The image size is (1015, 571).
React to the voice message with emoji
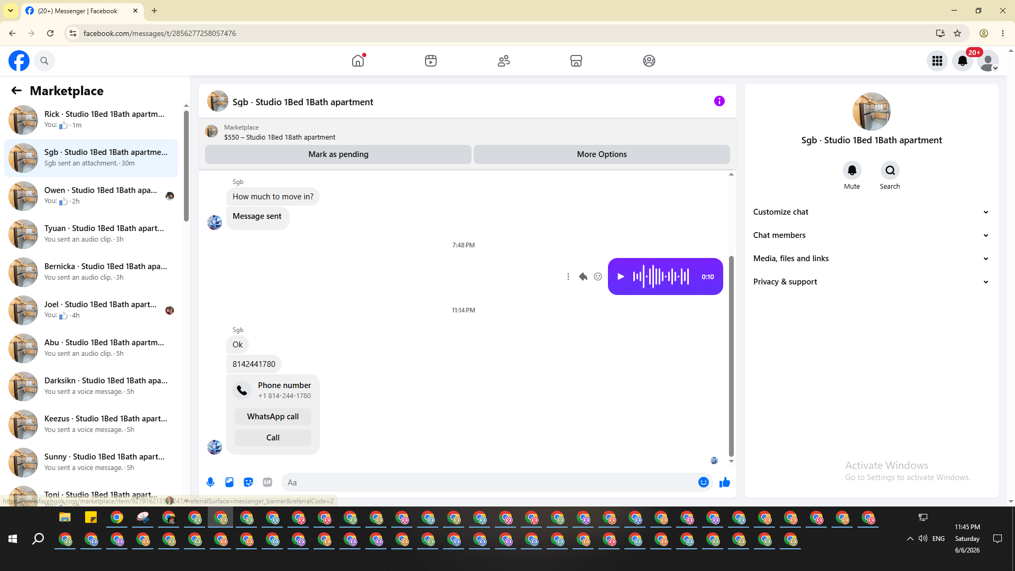point(598,277)
